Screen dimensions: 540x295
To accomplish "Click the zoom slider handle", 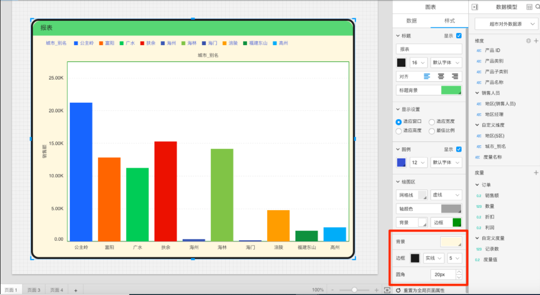I will pos(355,290).
